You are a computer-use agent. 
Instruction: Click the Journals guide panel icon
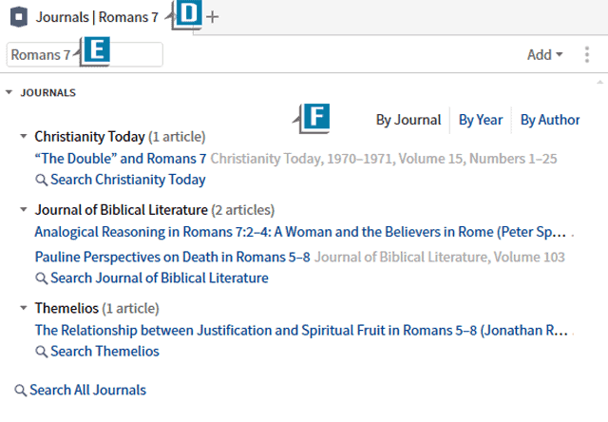19,17
